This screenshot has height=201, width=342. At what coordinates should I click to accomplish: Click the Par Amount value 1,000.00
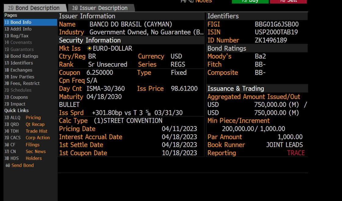coord(290,137)
